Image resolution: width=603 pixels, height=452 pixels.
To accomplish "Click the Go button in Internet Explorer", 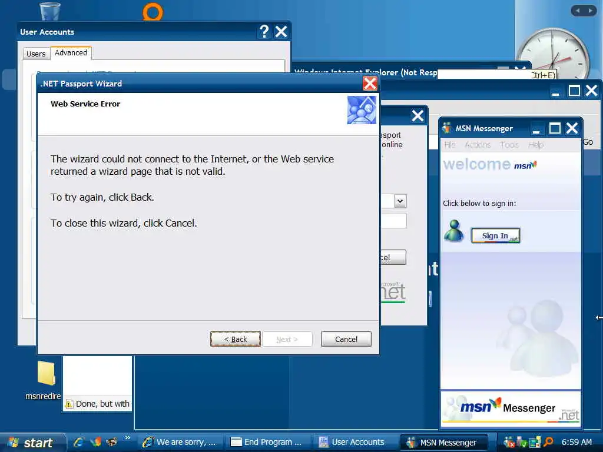I will pyautogui.click(x=588, y=142).
